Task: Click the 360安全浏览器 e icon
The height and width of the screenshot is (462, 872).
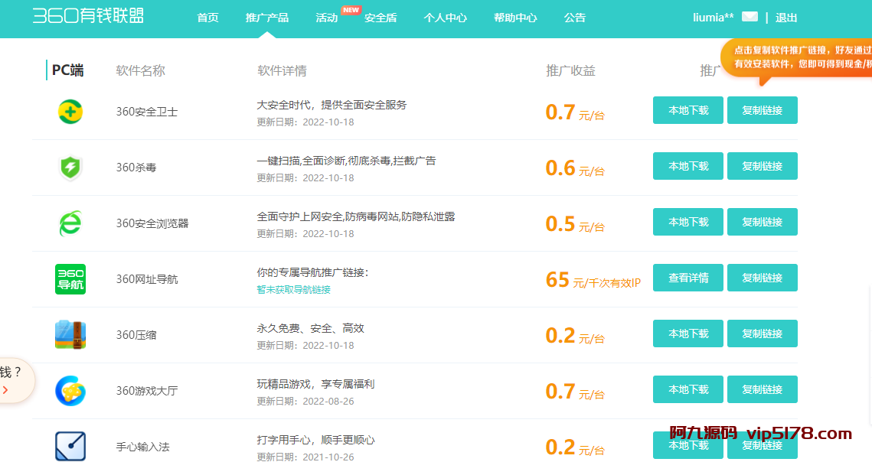Action: click(x=70, y=223)
